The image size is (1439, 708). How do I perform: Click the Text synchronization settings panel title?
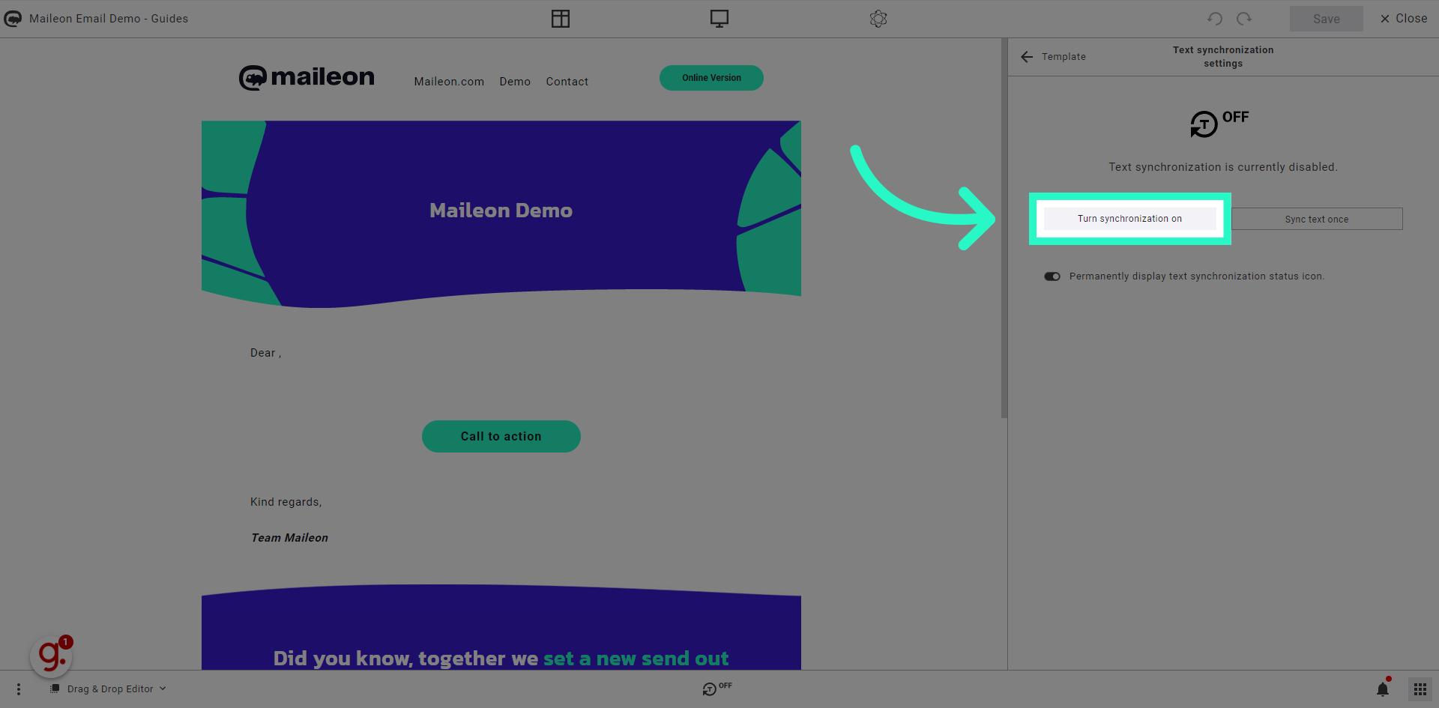pos(1223,57)
